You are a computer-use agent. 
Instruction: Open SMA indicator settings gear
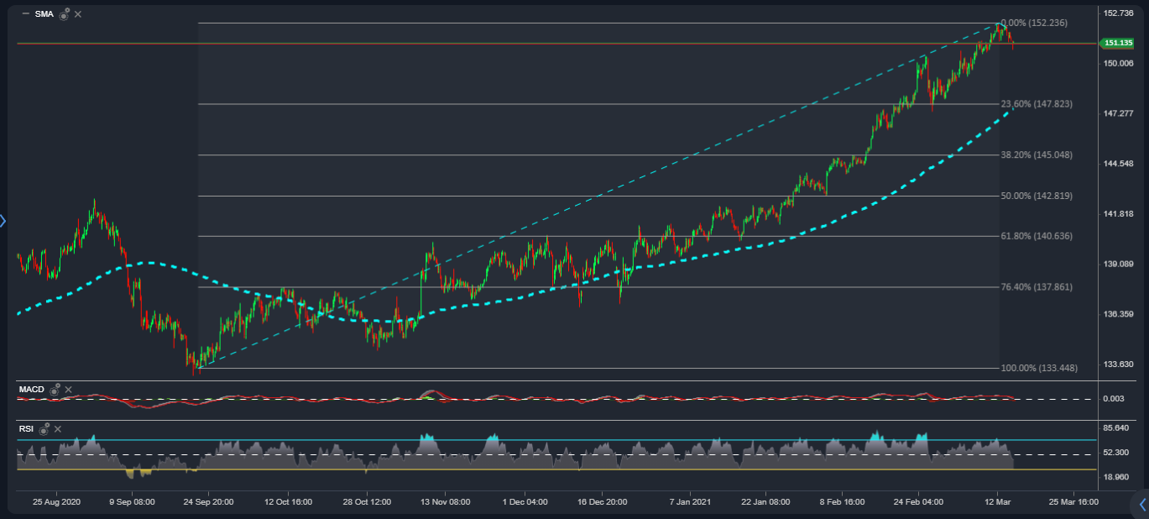[x=64, y=14]
